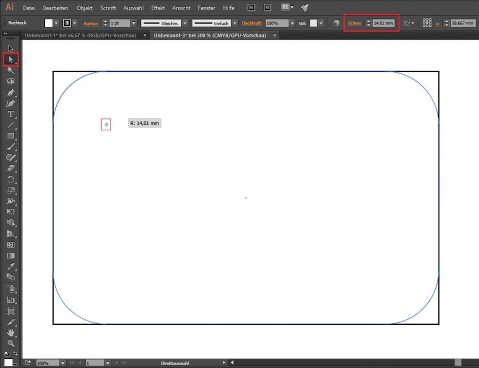
Task: Toggle the corner widget on the rounded rectangle
Action: pyautogui.click(x=106, y=124)
